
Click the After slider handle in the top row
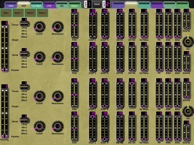(x=168, y=36)
